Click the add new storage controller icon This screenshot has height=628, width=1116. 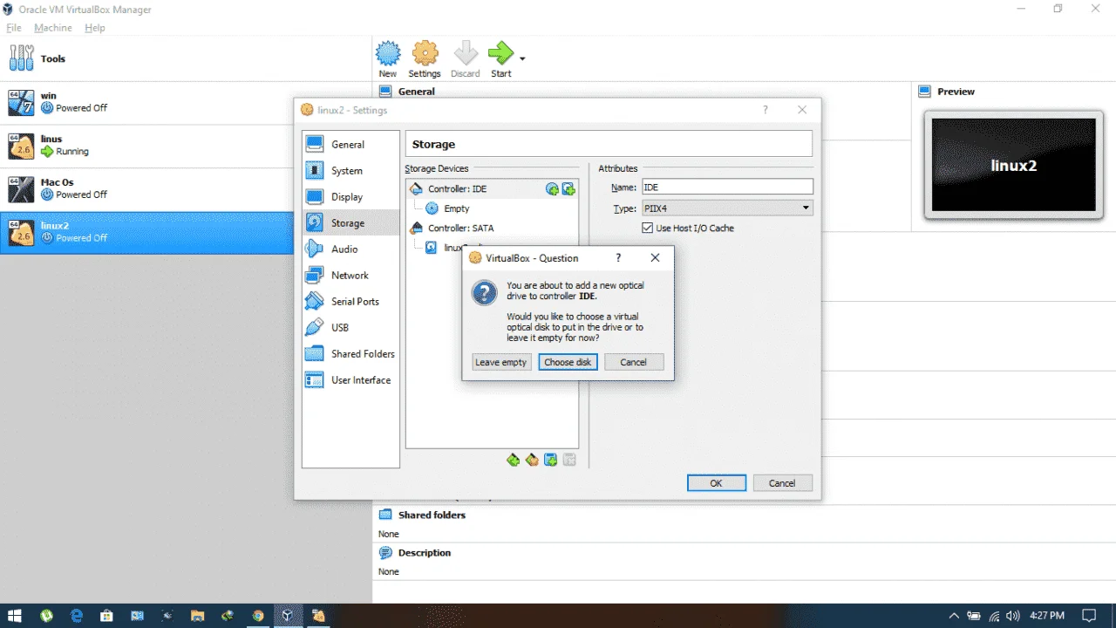513,460
